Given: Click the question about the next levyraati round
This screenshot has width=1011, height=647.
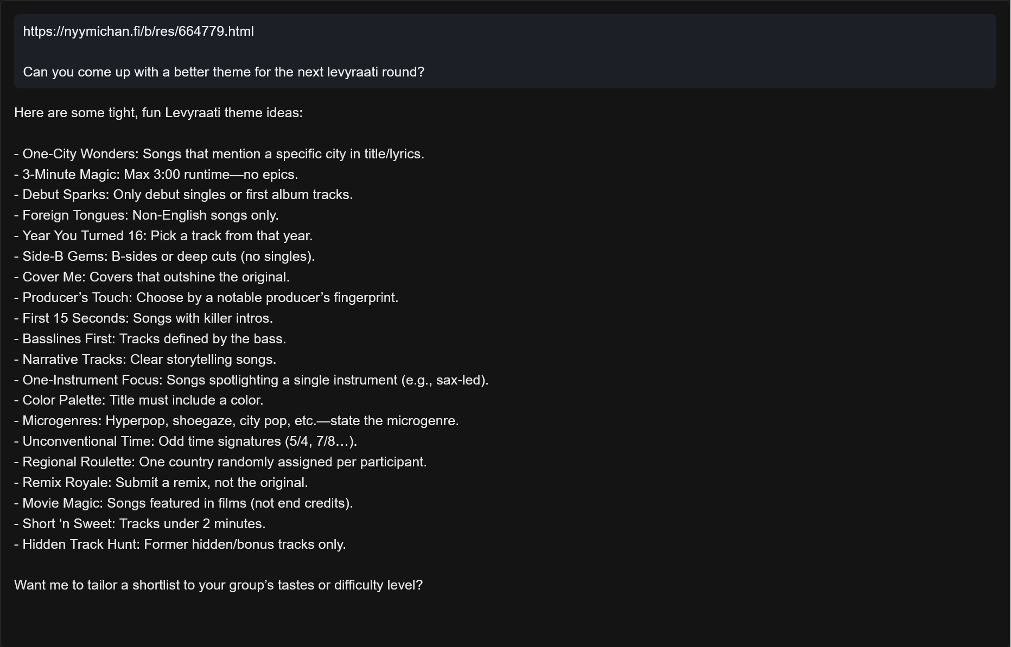Looking at the screenshot, I should [224, 72].
